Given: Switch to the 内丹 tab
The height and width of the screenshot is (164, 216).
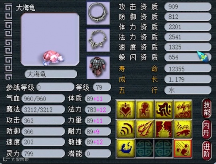Looking at the screenshot, I should pos(207,130).
